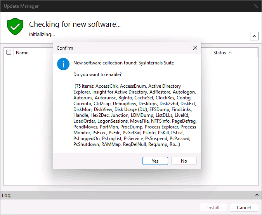Image resolution: width=262 pixels, height=215 pixels.
Task: Click the 'Do you want to enable?' text
Action: [x=97, y=75]
